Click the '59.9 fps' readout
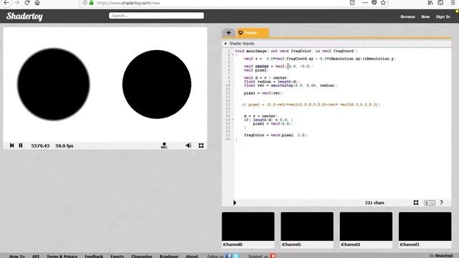This screenshot has height=258, width=459. coord(65,145)
